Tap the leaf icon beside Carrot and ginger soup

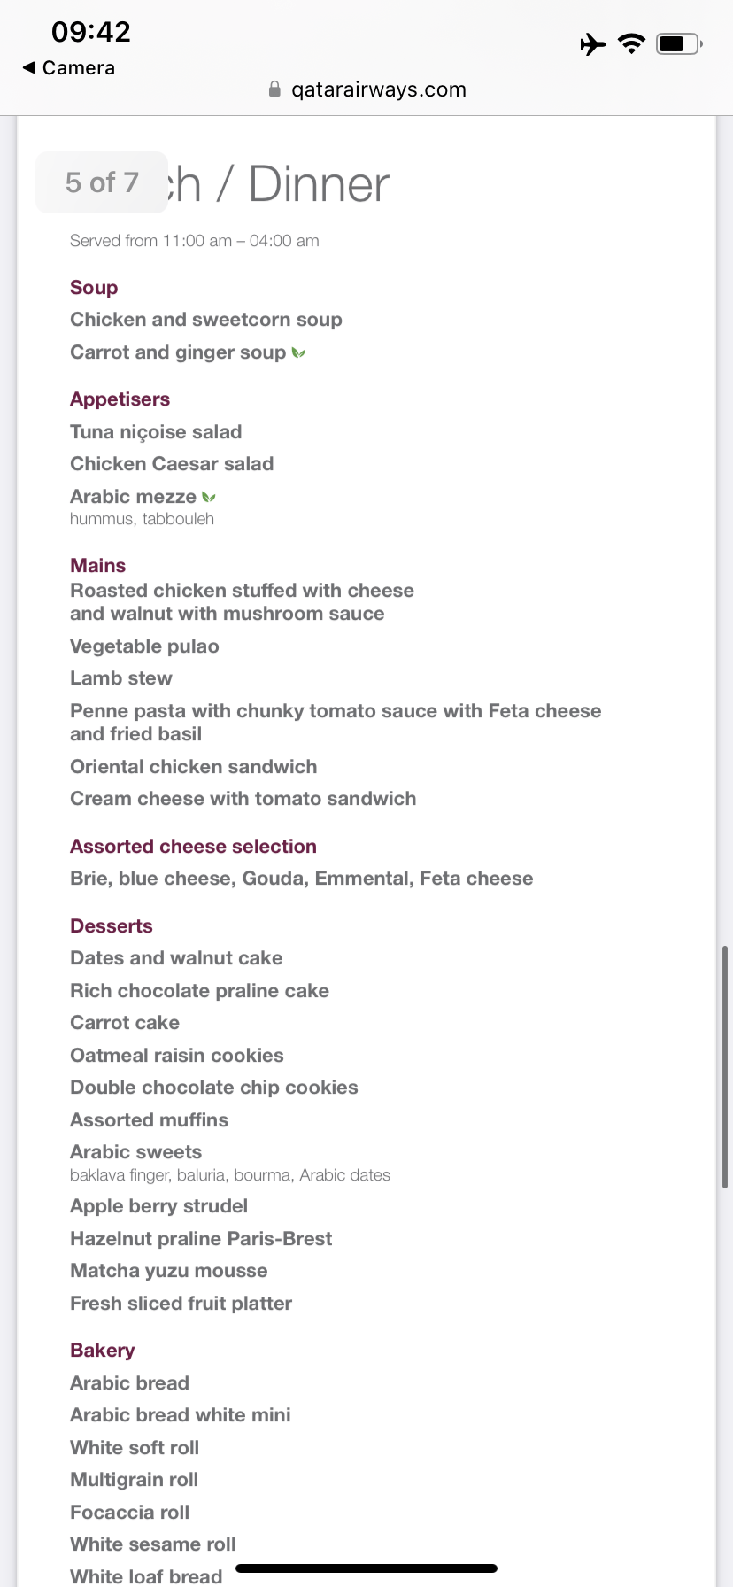click(x=299, y=352)
